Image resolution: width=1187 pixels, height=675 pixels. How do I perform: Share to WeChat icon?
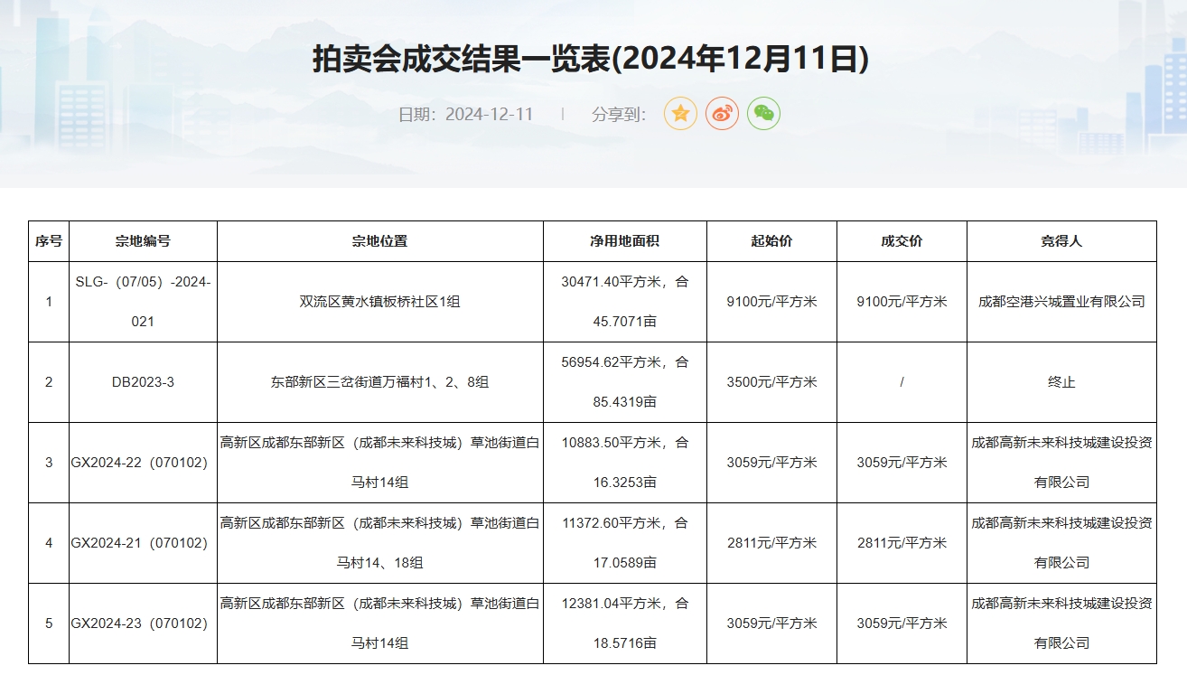pyautogui.click(x=763, y=114)
